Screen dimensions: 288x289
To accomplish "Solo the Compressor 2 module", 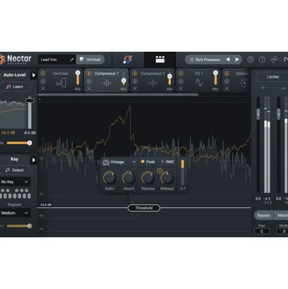I will [135, 81].
